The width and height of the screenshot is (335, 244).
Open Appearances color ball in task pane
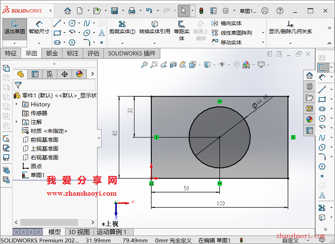(309, 119)
